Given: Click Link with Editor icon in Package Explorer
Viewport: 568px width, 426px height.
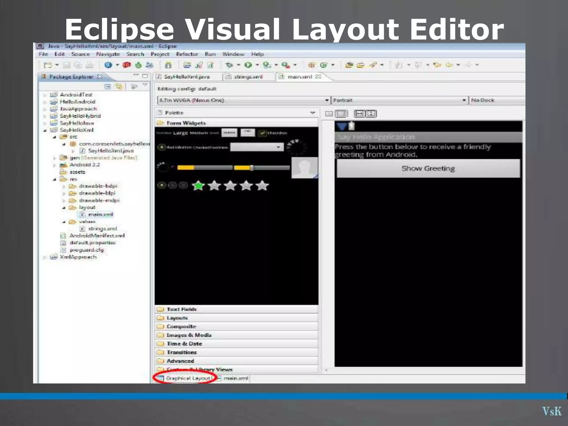Looking at the screenshot, I should (118, 87).
